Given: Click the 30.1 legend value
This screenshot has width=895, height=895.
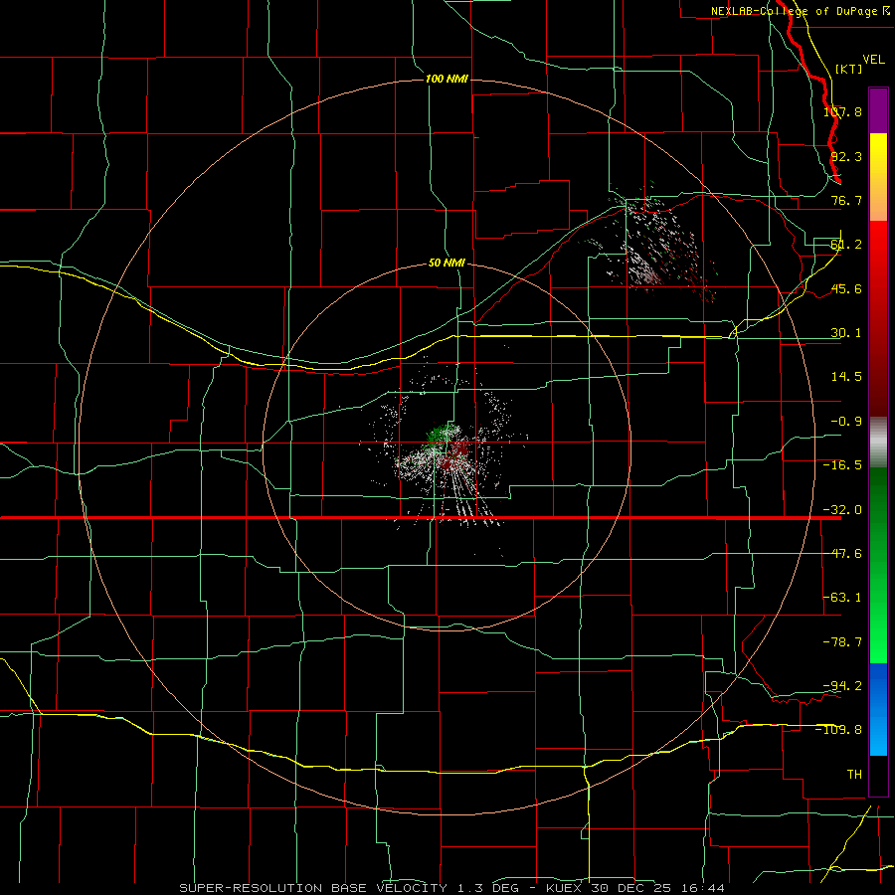Looking at the screenshot, I should [846, 333].
